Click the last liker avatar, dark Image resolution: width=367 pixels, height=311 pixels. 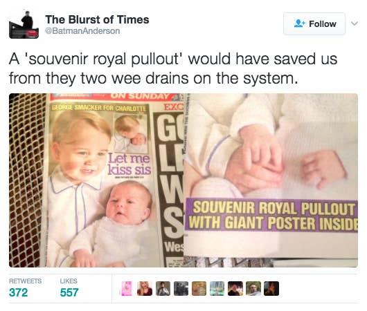click(271, 289)
